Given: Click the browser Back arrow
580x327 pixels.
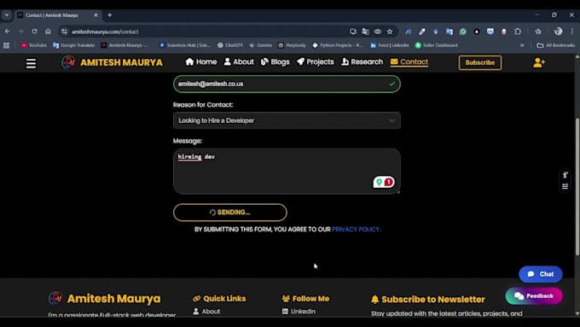Looking at the screenshot, I should pyautogui.click(x=8, y=32).
